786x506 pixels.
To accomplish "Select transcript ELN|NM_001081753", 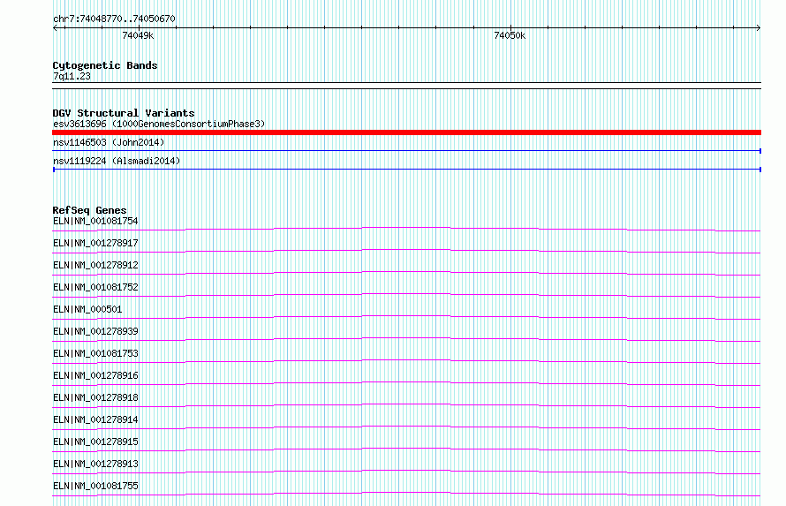I will [95, 353].
